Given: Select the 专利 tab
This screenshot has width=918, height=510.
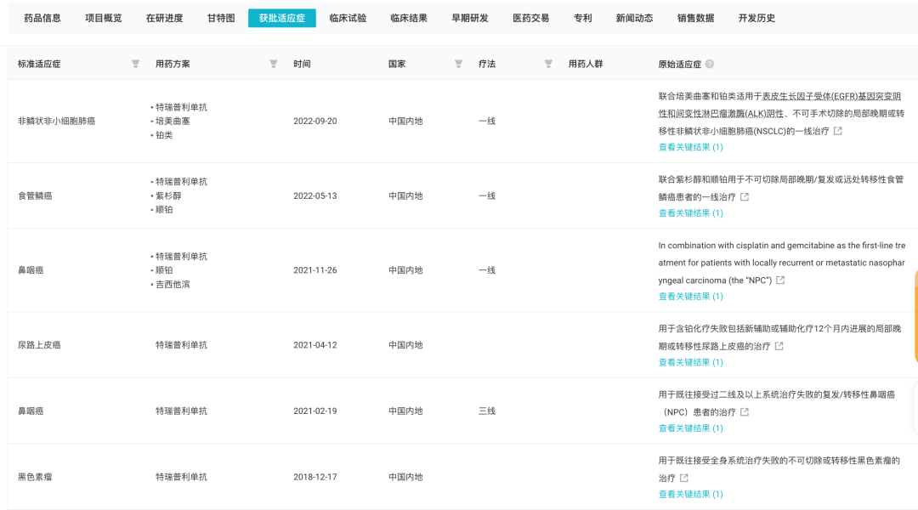Looking at the screenshot, I should coord(582,18).
